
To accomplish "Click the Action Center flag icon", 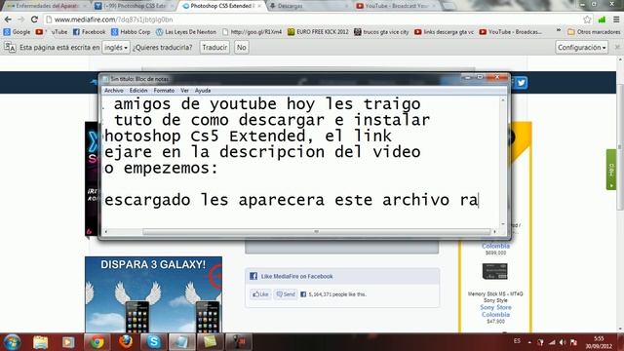I will (573, 342).
